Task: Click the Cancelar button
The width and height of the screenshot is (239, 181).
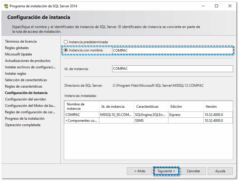Action: point(193,171)
